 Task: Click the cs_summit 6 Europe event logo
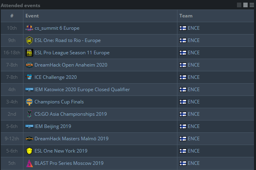[x=29, y=28]
